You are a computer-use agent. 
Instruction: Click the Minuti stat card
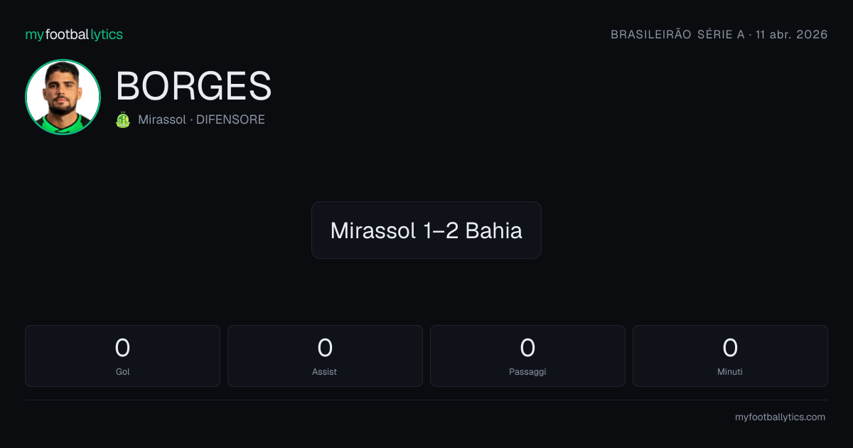[730, 356]
